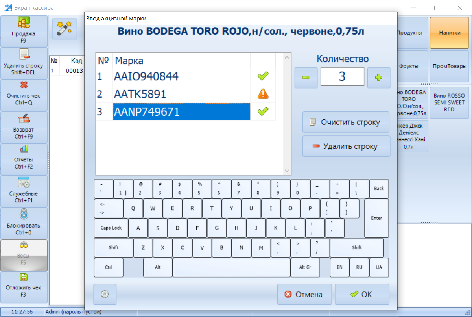Open the ПромТовары category tab
472x317 pixels.
pyautogui.click(x=449, y=66)
